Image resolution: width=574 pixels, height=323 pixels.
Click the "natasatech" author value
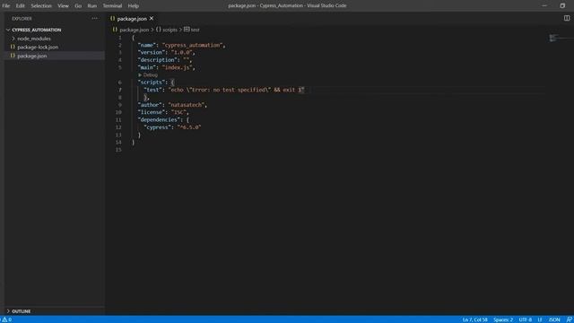click(x=187, y=105)
